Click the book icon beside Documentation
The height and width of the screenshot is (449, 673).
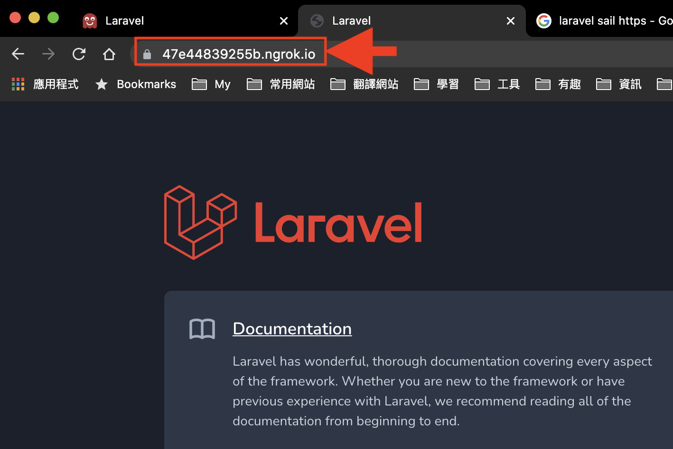[x=202, y=329]
